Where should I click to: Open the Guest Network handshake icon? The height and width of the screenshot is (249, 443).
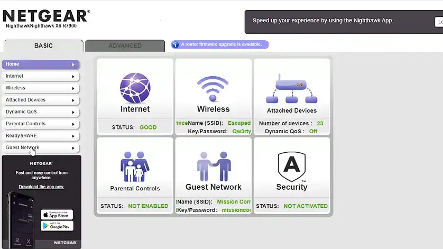(x=214, y=167)
